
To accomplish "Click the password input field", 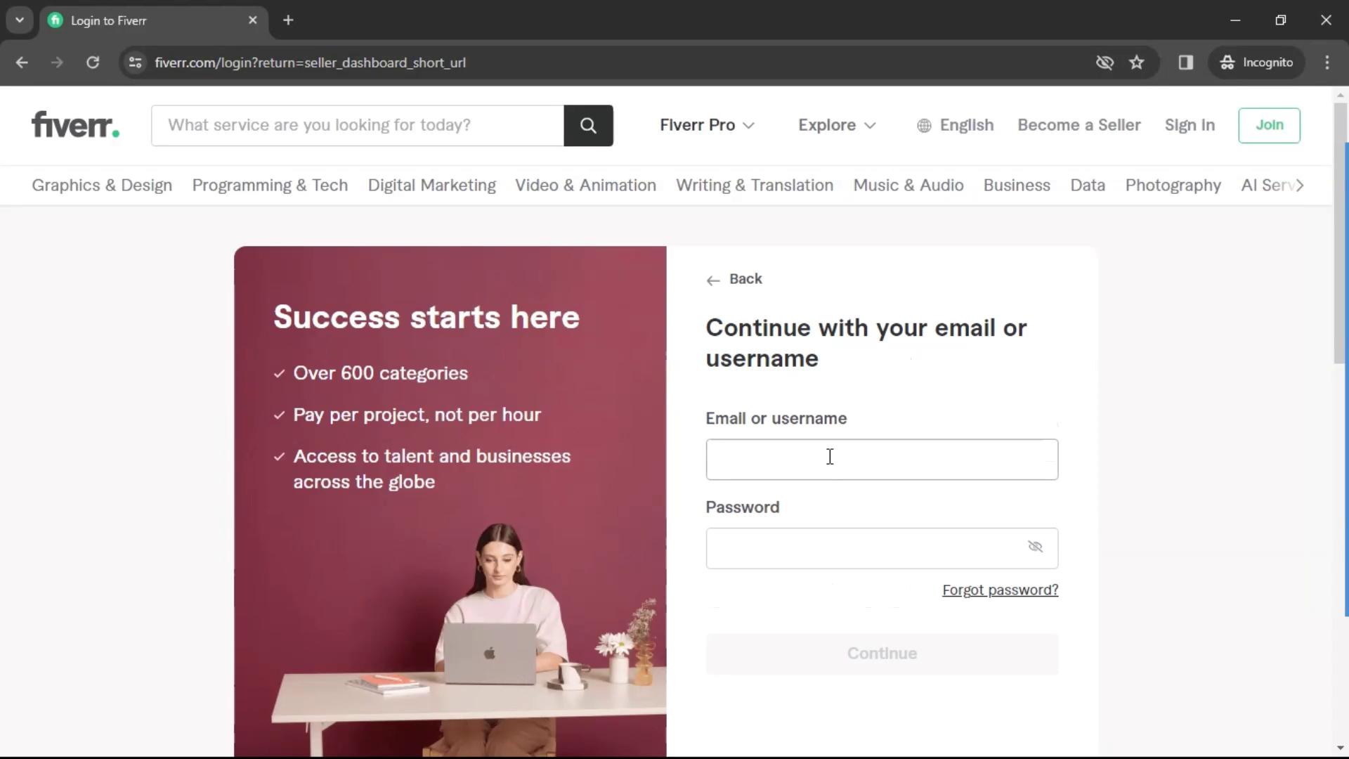I will click(882, 547).
